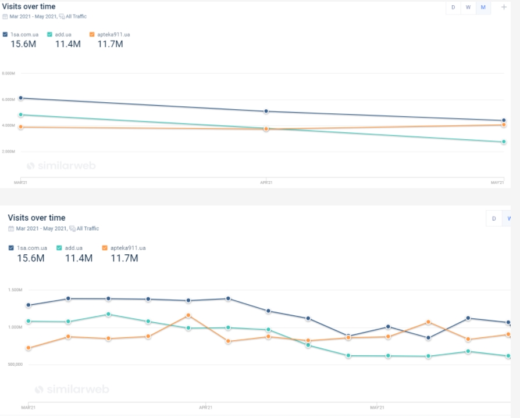
Task: Uncheck 1sa.com.ua in the top chart legend
Action: click(5, 35)
